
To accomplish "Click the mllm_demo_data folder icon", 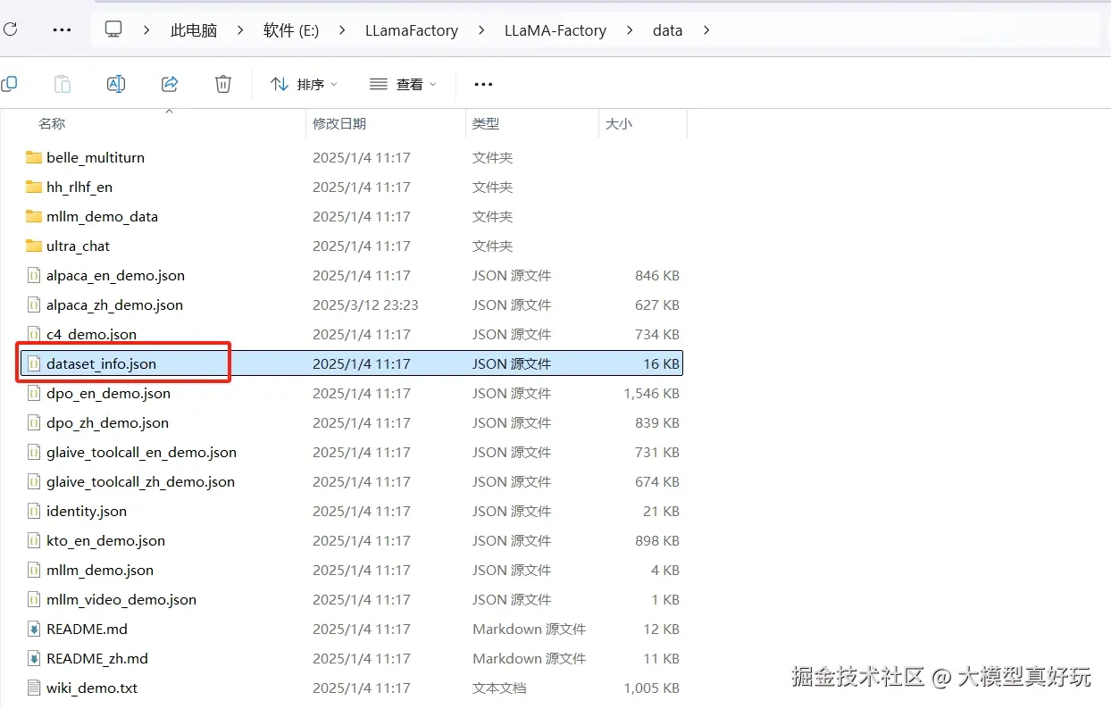I will [34, 216].
